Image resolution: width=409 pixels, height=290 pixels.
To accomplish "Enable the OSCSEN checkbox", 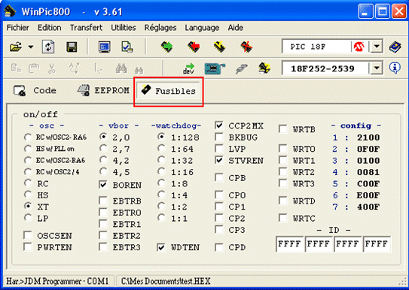I will [x=28, y=236].
